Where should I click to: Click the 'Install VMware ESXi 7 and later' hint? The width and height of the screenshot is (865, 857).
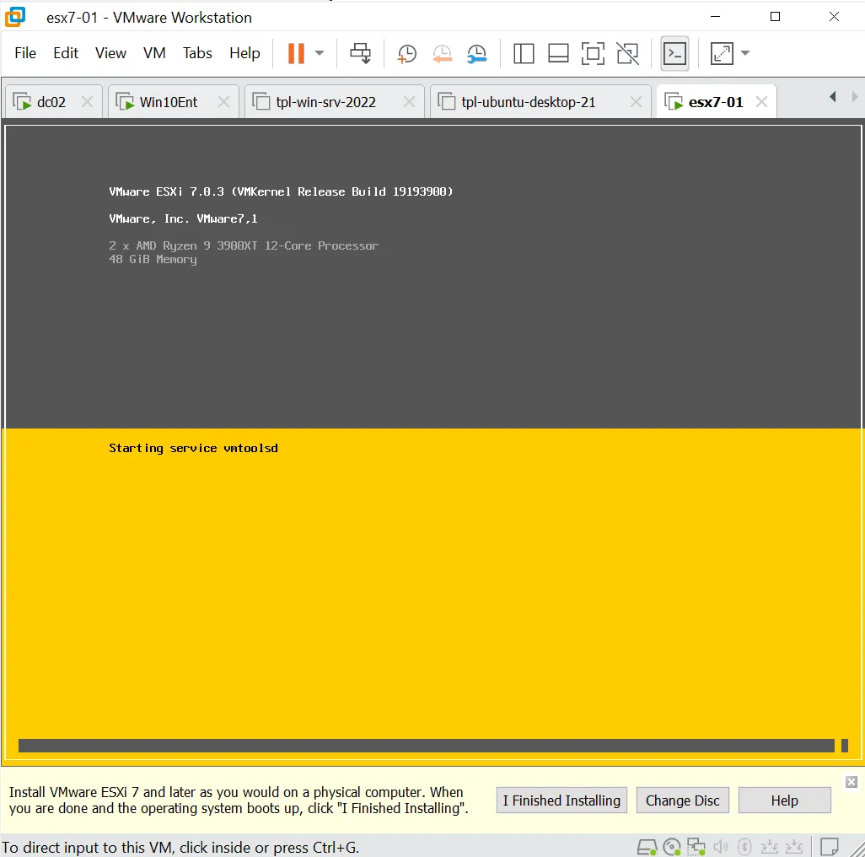[239, 800]
